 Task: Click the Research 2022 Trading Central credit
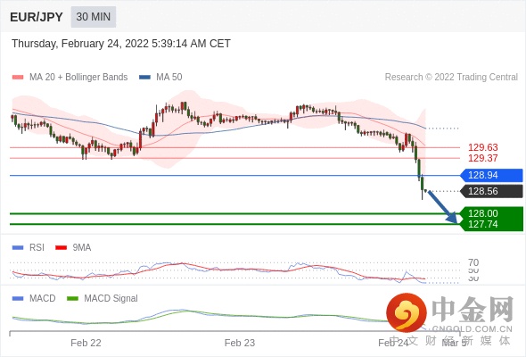pyautogui.click(x=451, y=78)
